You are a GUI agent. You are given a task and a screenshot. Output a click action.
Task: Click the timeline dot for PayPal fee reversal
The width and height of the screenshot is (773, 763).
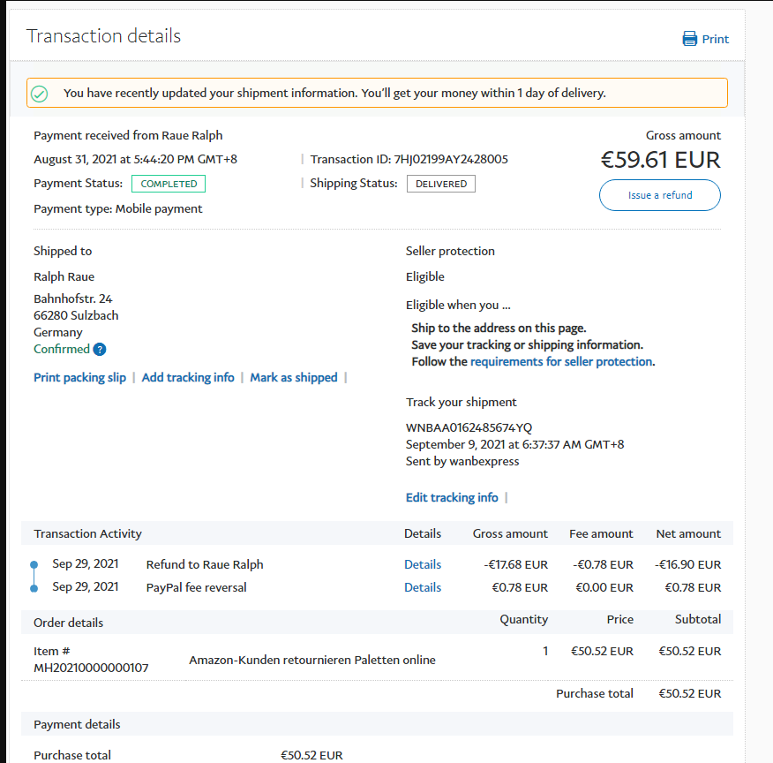[x=34, y=587]
